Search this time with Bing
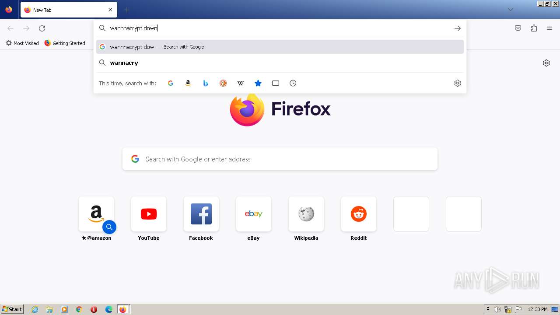This screenshot has height=315, width=560. pyautogui.click(x=206, y=83)
